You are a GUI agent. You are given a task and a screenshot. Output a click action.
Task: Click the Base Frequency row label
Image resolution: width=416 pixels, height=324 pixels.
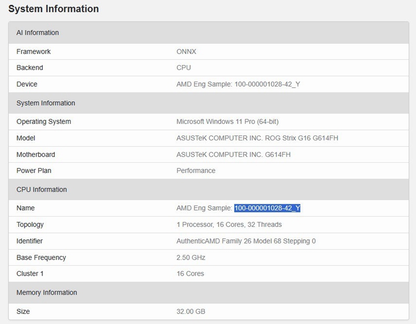[41, 257]
